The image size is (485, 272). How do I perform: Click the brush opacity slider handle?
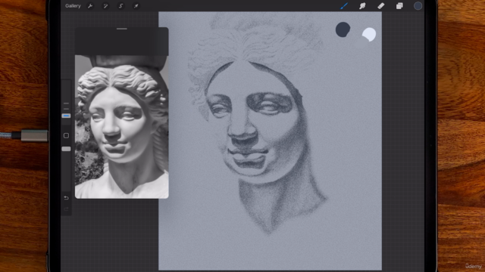pos(66,149)
